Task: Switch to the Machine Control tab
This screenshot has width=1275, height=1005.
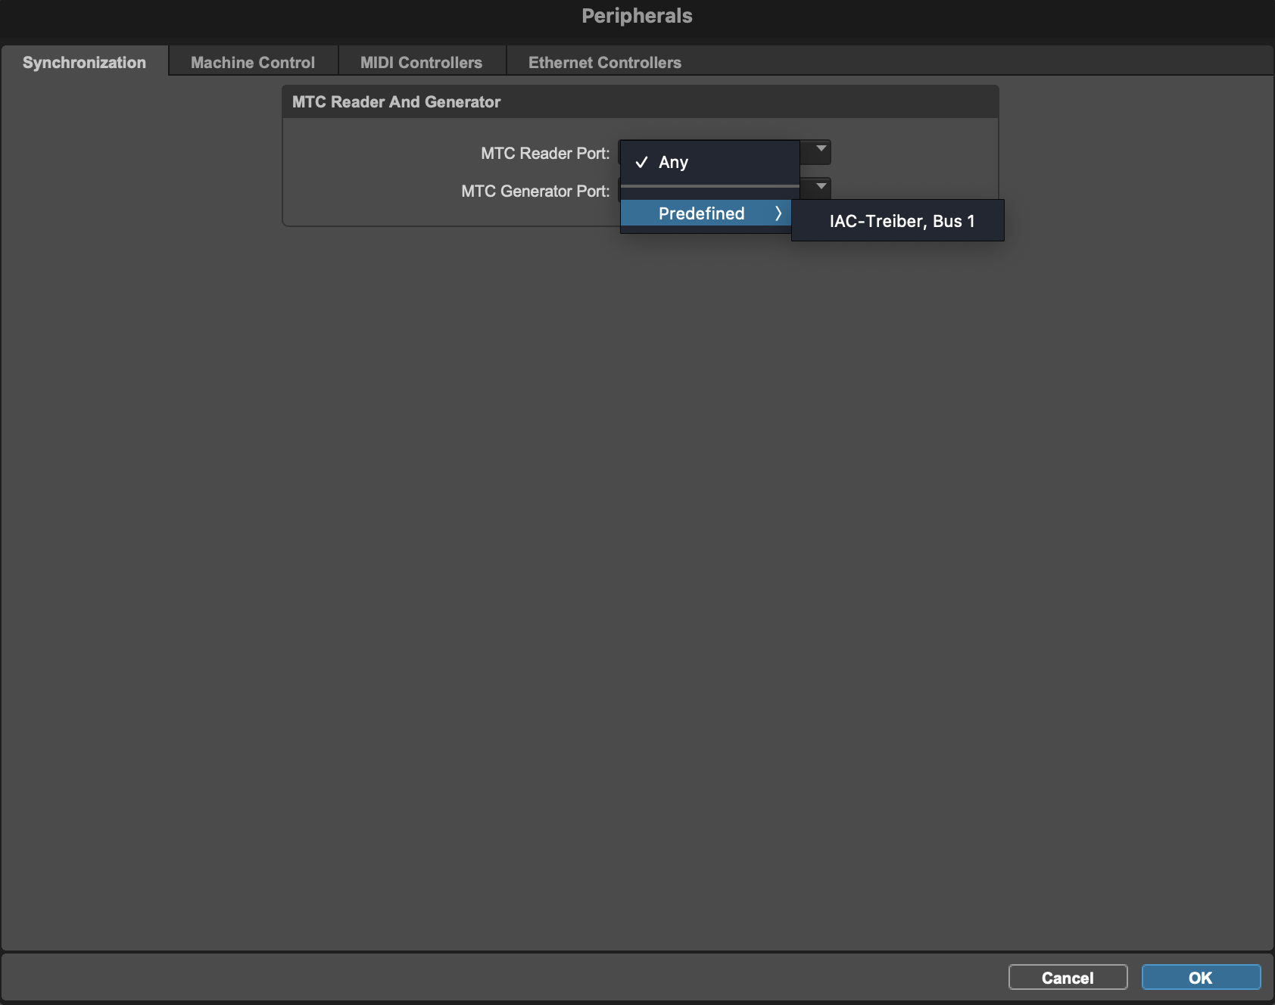Action: point(253,61)
